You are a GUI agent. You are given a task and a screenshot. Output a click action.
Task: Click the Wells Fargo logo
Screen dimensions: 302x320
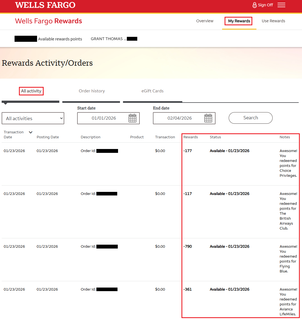pyautogui.click(x=45, y=5)
